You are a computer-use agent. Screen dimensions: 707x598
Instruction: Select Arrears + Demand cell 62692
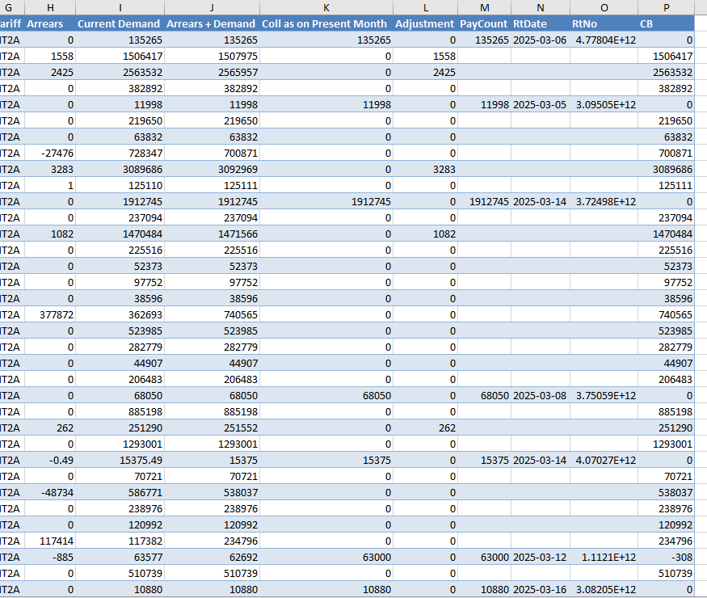(x=212, y=558)
